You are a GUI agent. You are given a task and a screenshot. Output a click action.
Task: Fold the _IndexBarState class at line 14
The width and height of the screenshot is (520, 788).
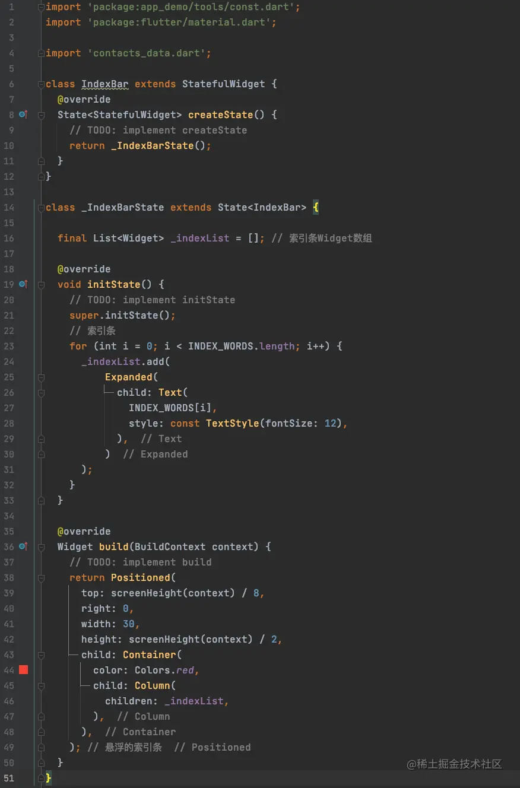click(41, 208)
